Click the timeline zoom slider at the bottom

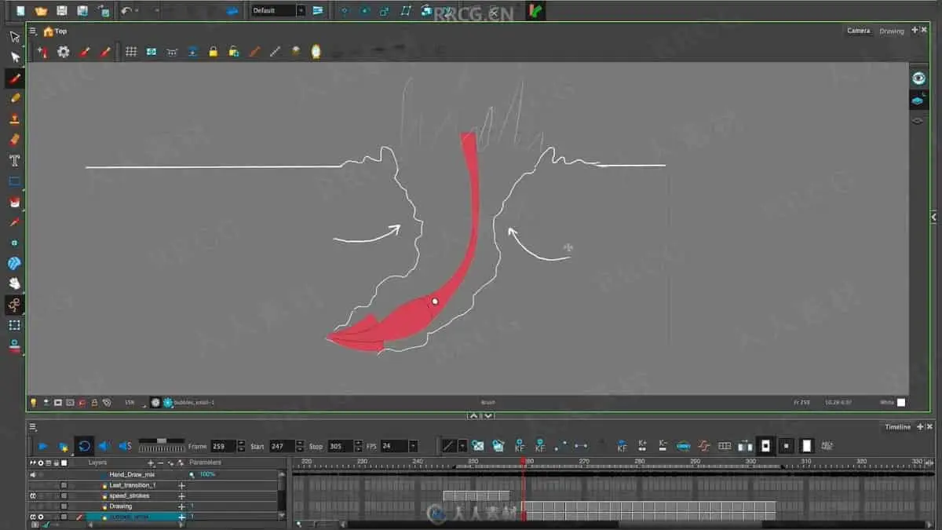(314, 524)
